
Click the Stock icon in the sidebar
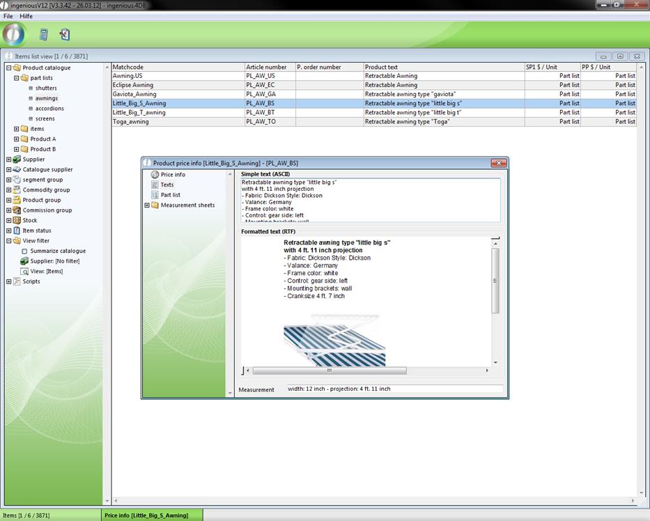pos(17,220)
